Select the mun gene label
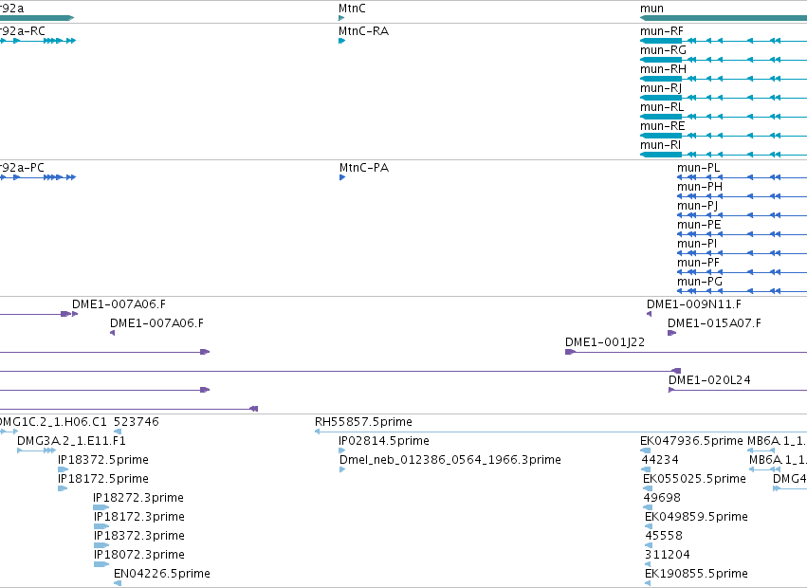The image size is (807, 588). (x=651, y=9)
